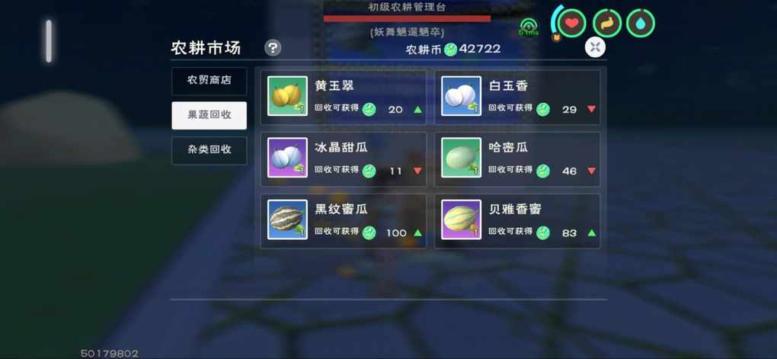
Task: Choose the 黑纹蜜瓜 item icon
Action: pyautogui.click(x=287, y=220)
